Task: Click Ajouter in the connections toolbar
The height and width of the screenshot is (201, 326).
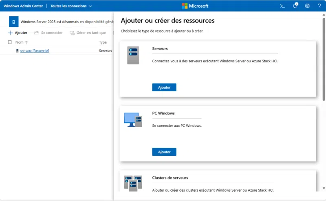Action: (18, 33)
